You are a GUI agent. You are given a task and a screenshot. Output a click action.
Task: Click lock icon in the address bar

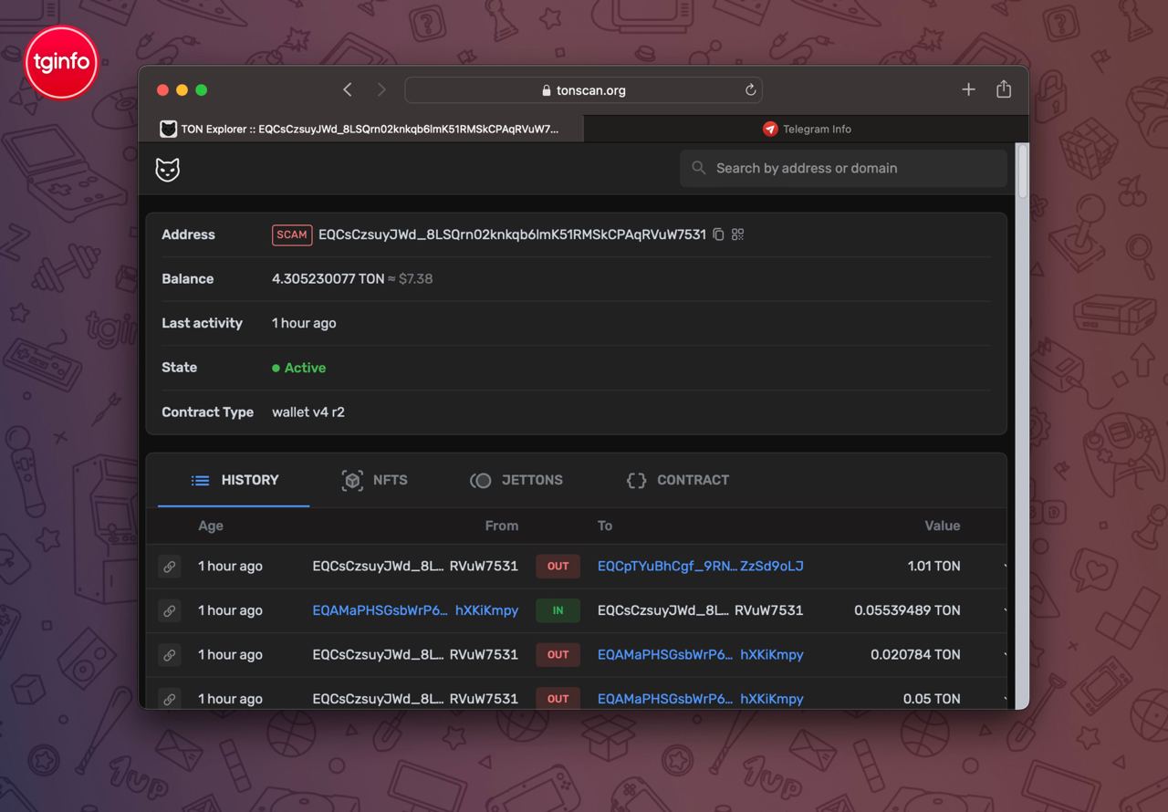click(547, 90)
